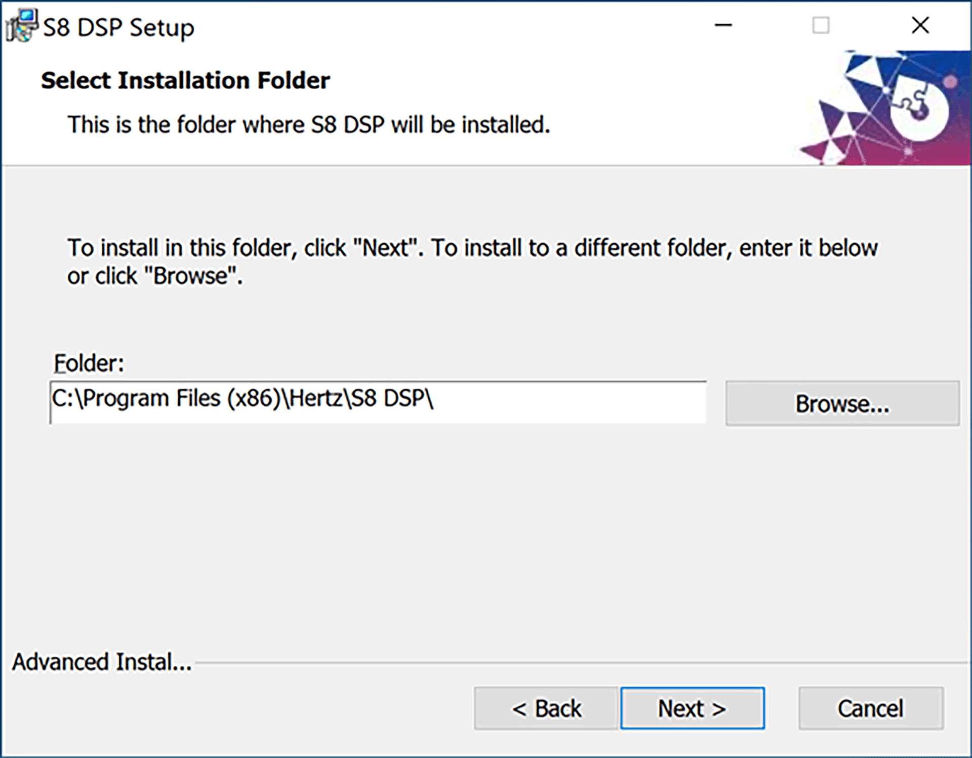972x758 pixels.
Task: Click the "Folder:" label
Action: tap(89, 363)
